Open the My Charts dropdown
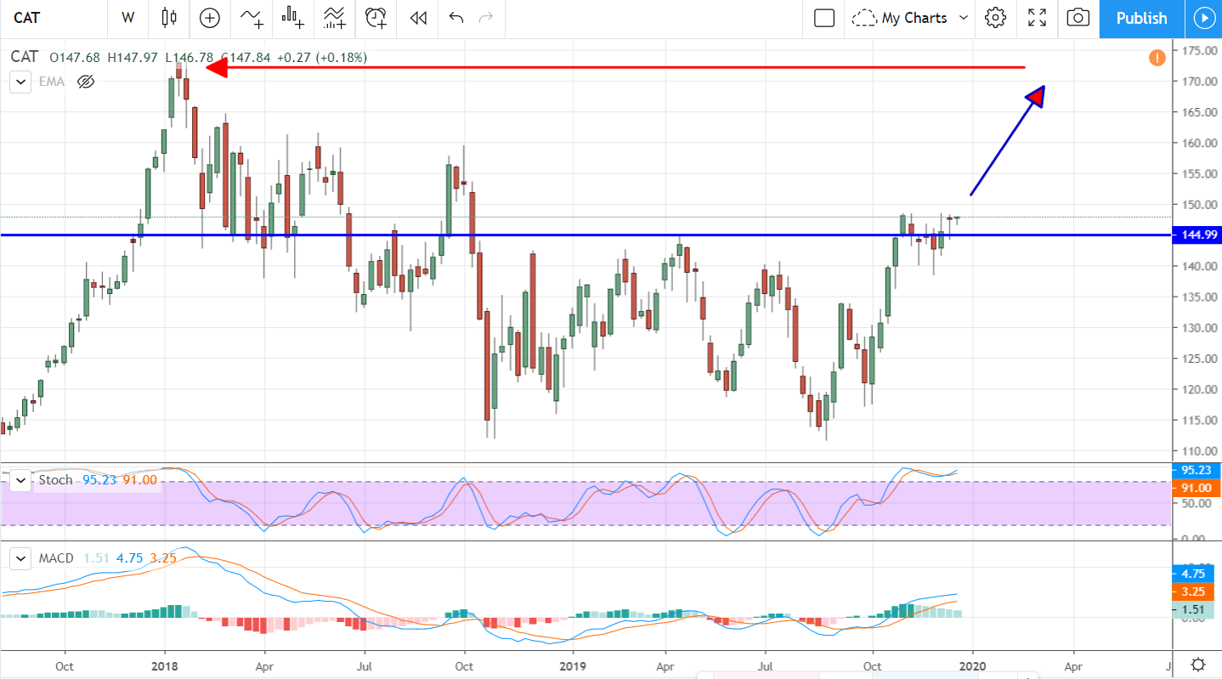This screenshot has width=1222, height=679. tap(912, 18)
